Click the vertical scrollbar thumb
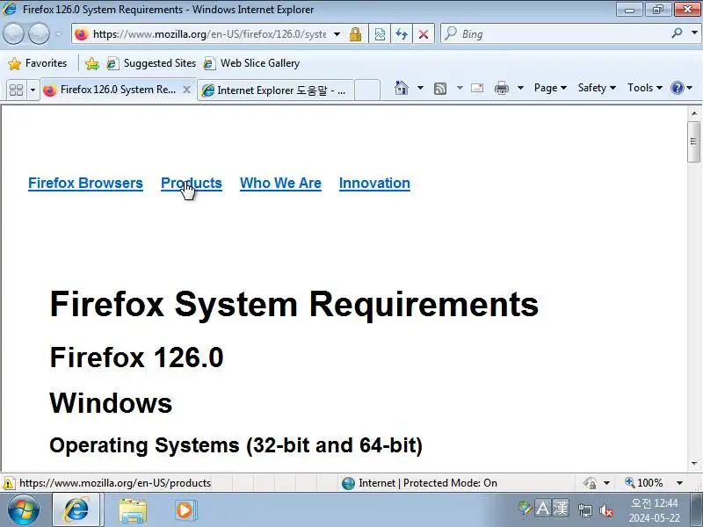The image size is (703, 527). 694,141
